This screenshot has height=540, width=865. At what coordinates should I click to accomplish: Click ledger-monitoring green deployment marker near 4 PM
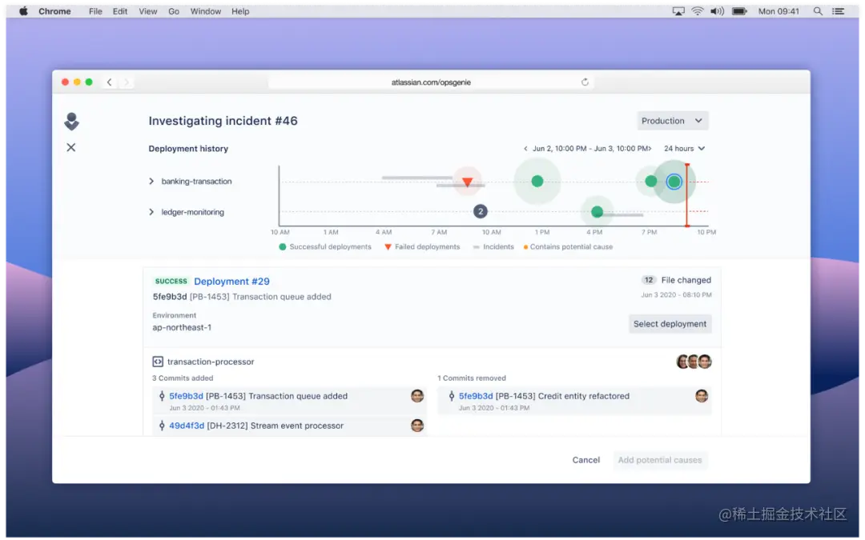click(597, 211)
